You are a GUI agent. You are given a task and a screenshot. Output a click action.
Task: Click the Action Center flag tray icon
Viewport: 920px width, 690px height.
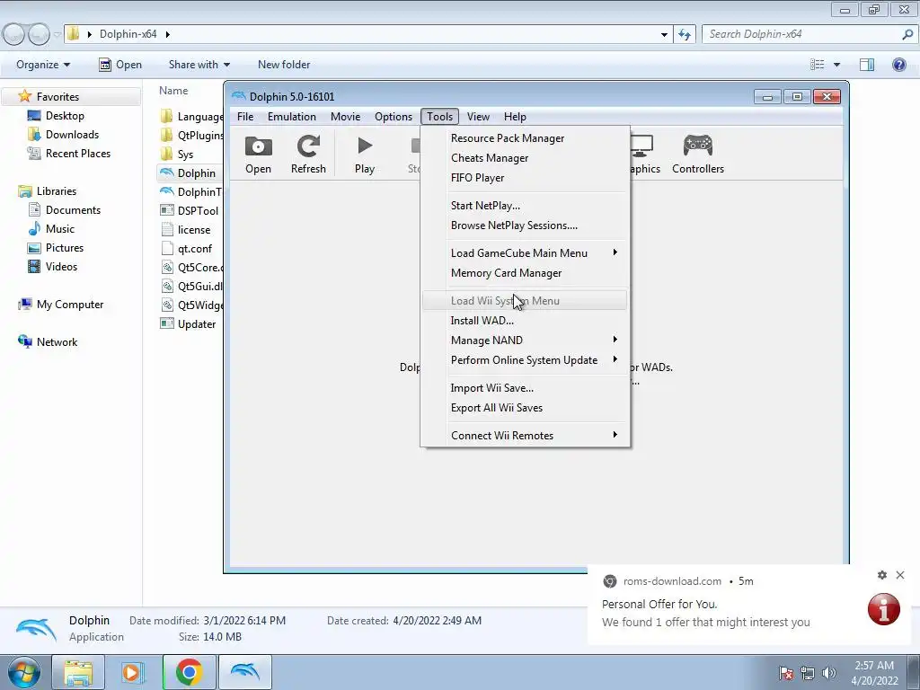coord(786,673)
